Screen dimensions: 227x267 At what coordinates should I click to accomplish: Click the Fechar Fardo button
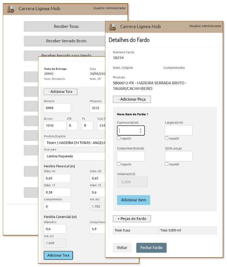point(151,248)
